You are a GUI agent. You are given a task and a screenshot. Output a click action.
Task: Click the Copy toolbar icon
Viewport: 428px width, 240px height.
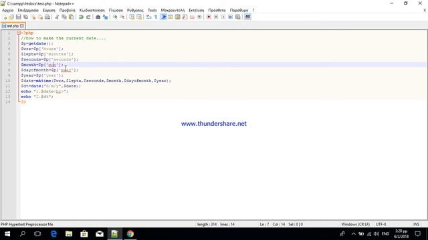click(x=64, y=17)
